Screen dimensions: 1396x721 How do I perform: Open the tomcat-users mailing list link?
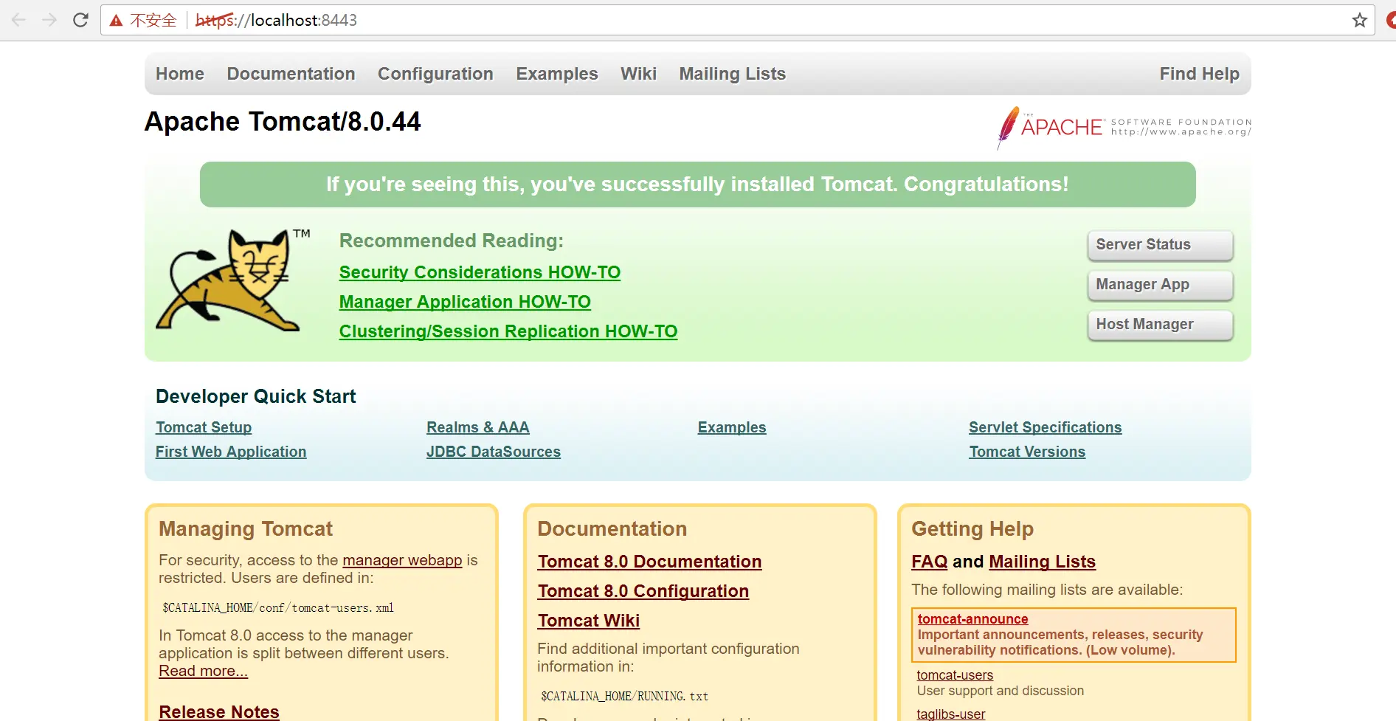pos(955,675)
